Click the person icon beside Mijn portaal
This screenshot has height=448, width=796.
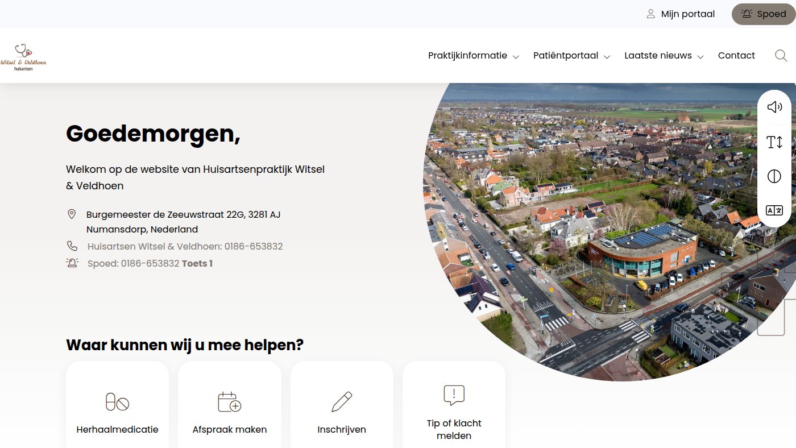[651, 14]
